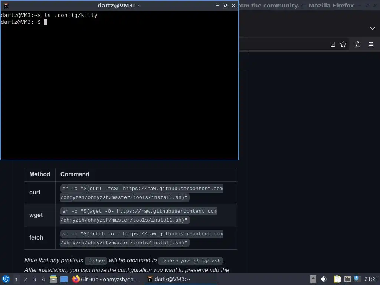This screenshot has width=380, height=285.
Task: Expand the Firefox list all tabs chevron
Action: click(373, 29)
